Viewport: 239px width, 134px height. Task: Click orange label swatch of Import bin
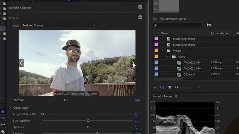coord(156,50)
